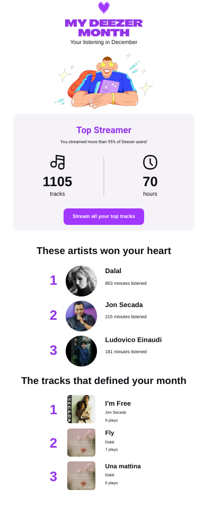Click the MY DEEZER MONTH heading
This screenshot has height=507, width=213.
coord(104,28)
